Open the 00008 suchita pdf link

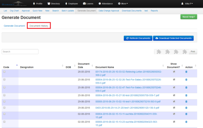coord(126,123)
